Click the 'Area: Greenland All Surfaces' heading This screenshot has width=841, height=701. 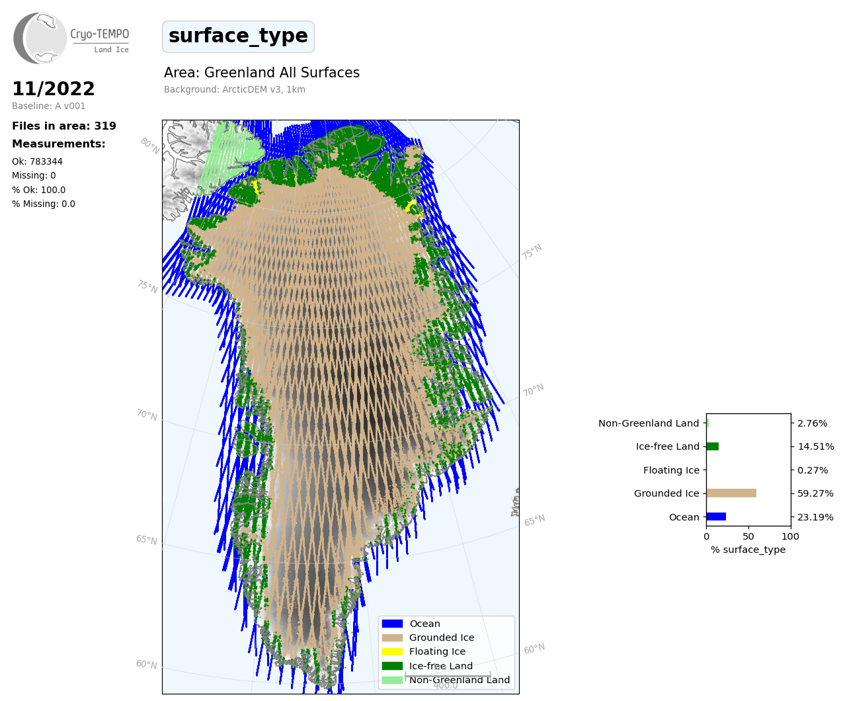pos(262,73)
